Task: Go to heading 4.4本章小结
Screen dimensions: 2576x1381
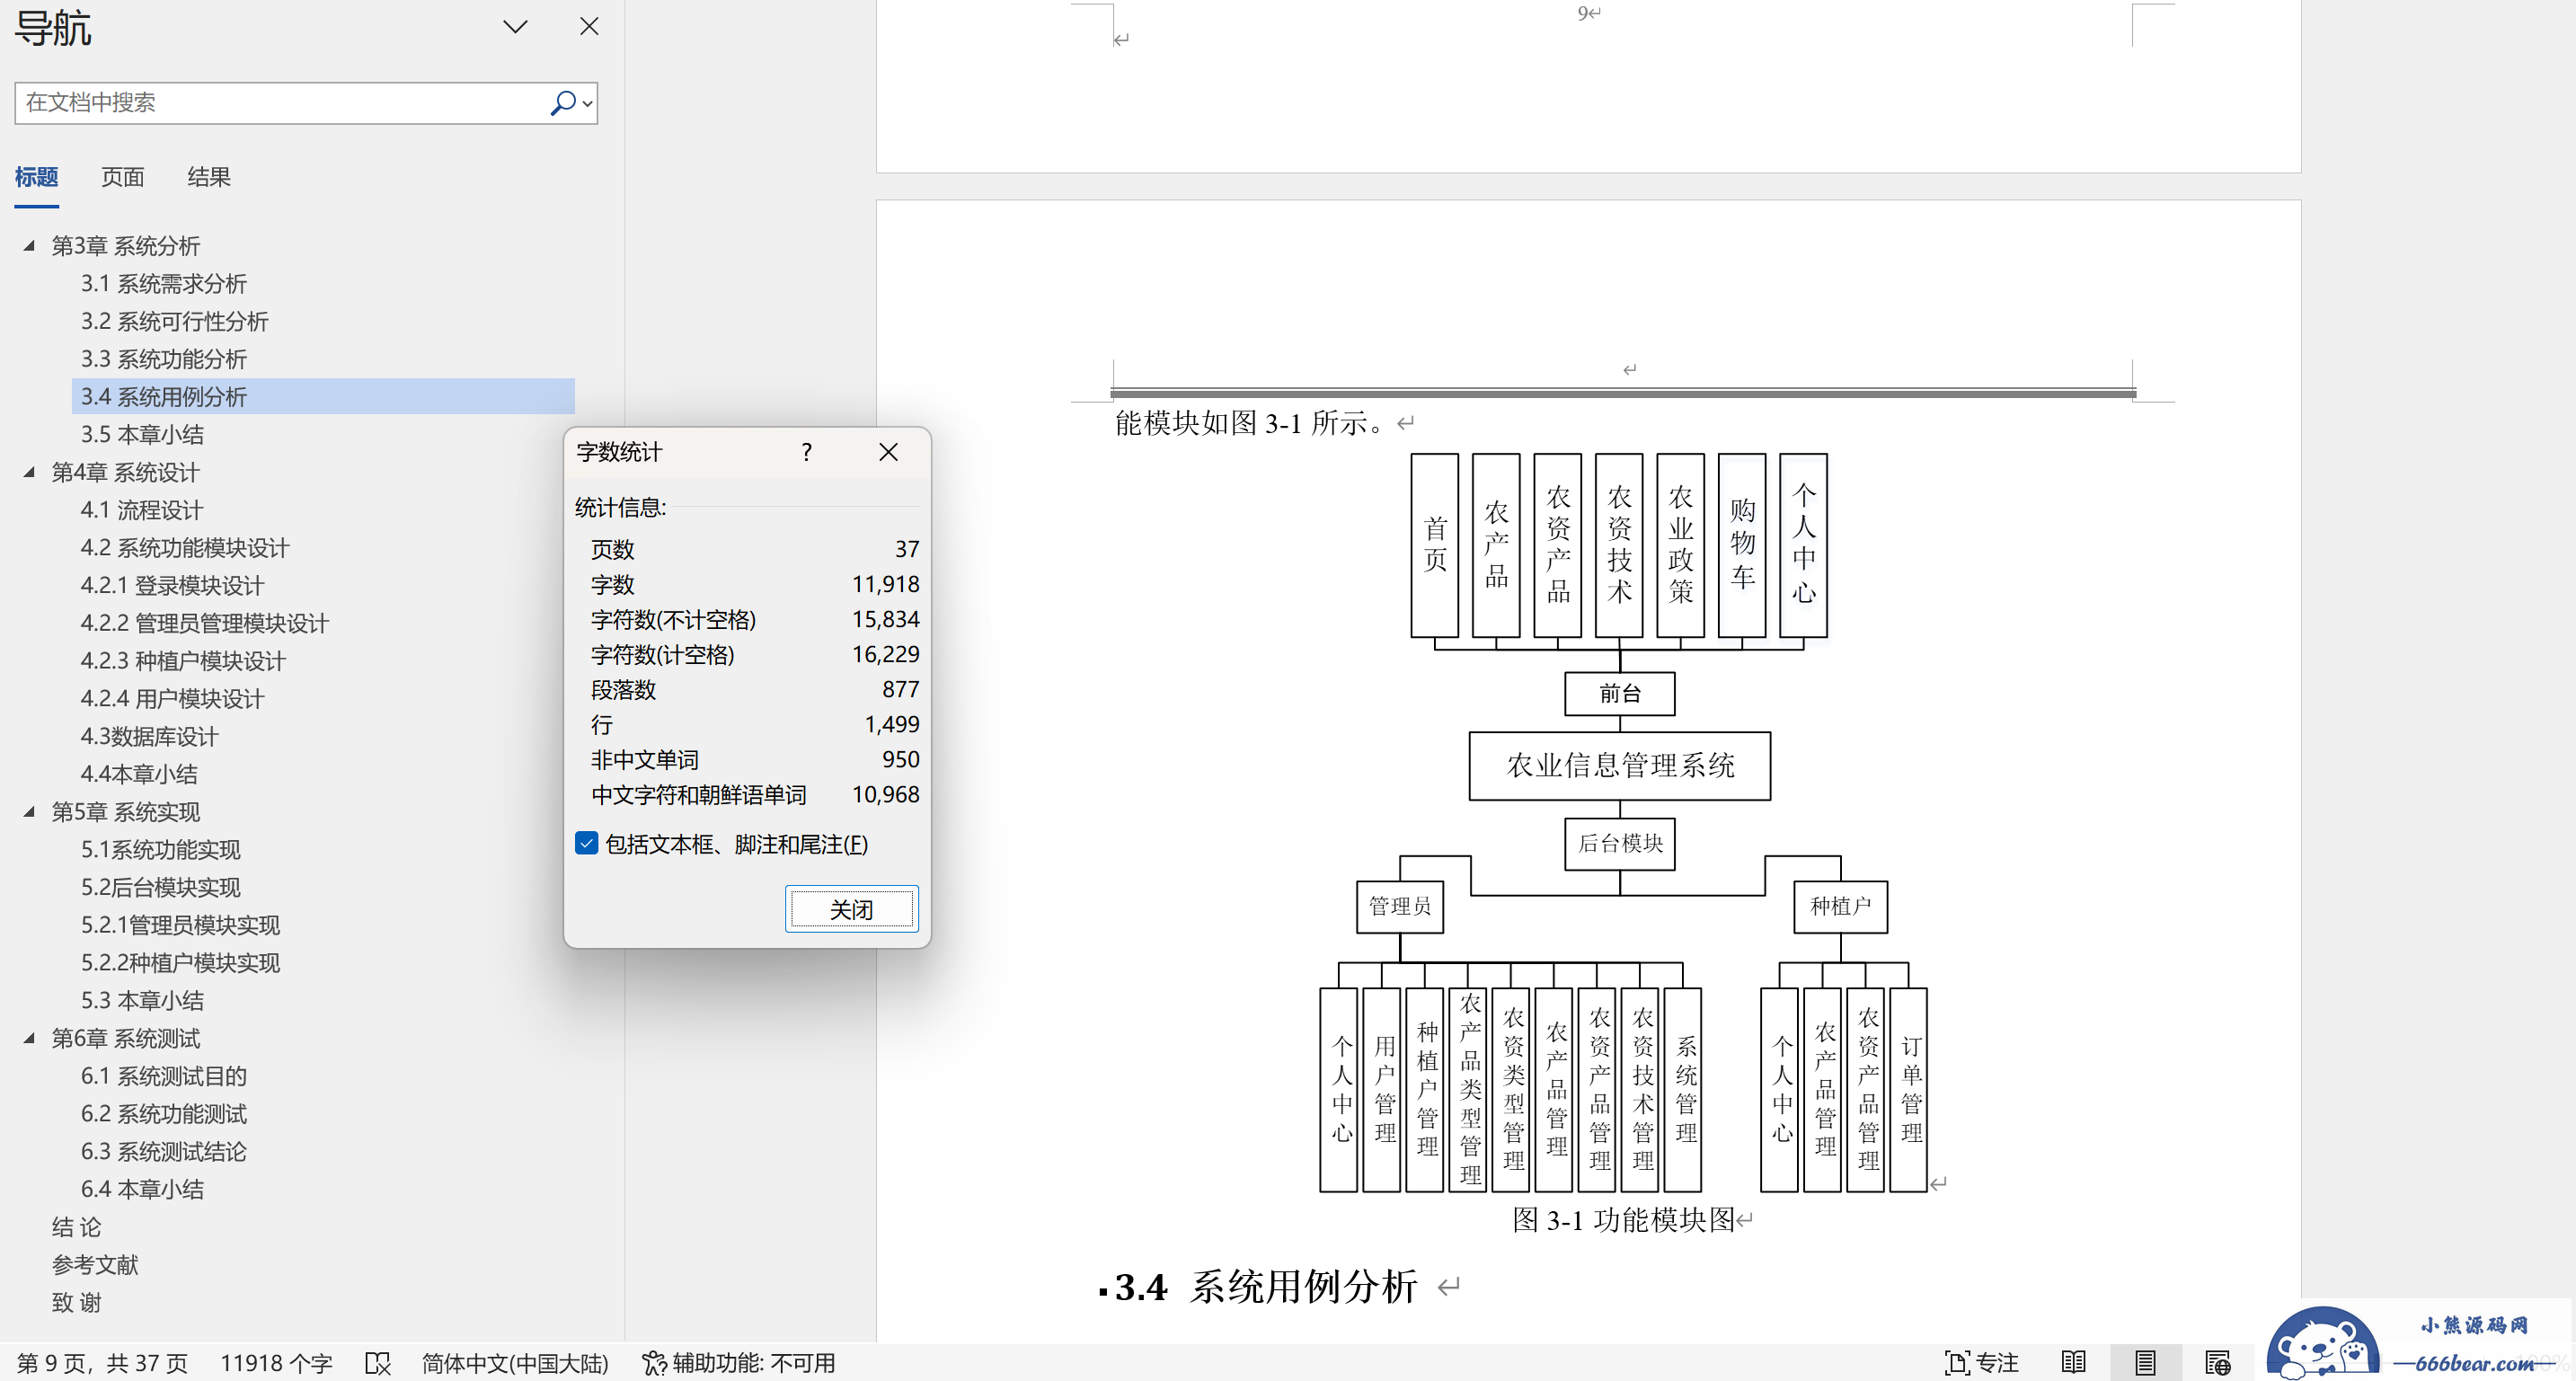Action: click(x=139, y=774)
